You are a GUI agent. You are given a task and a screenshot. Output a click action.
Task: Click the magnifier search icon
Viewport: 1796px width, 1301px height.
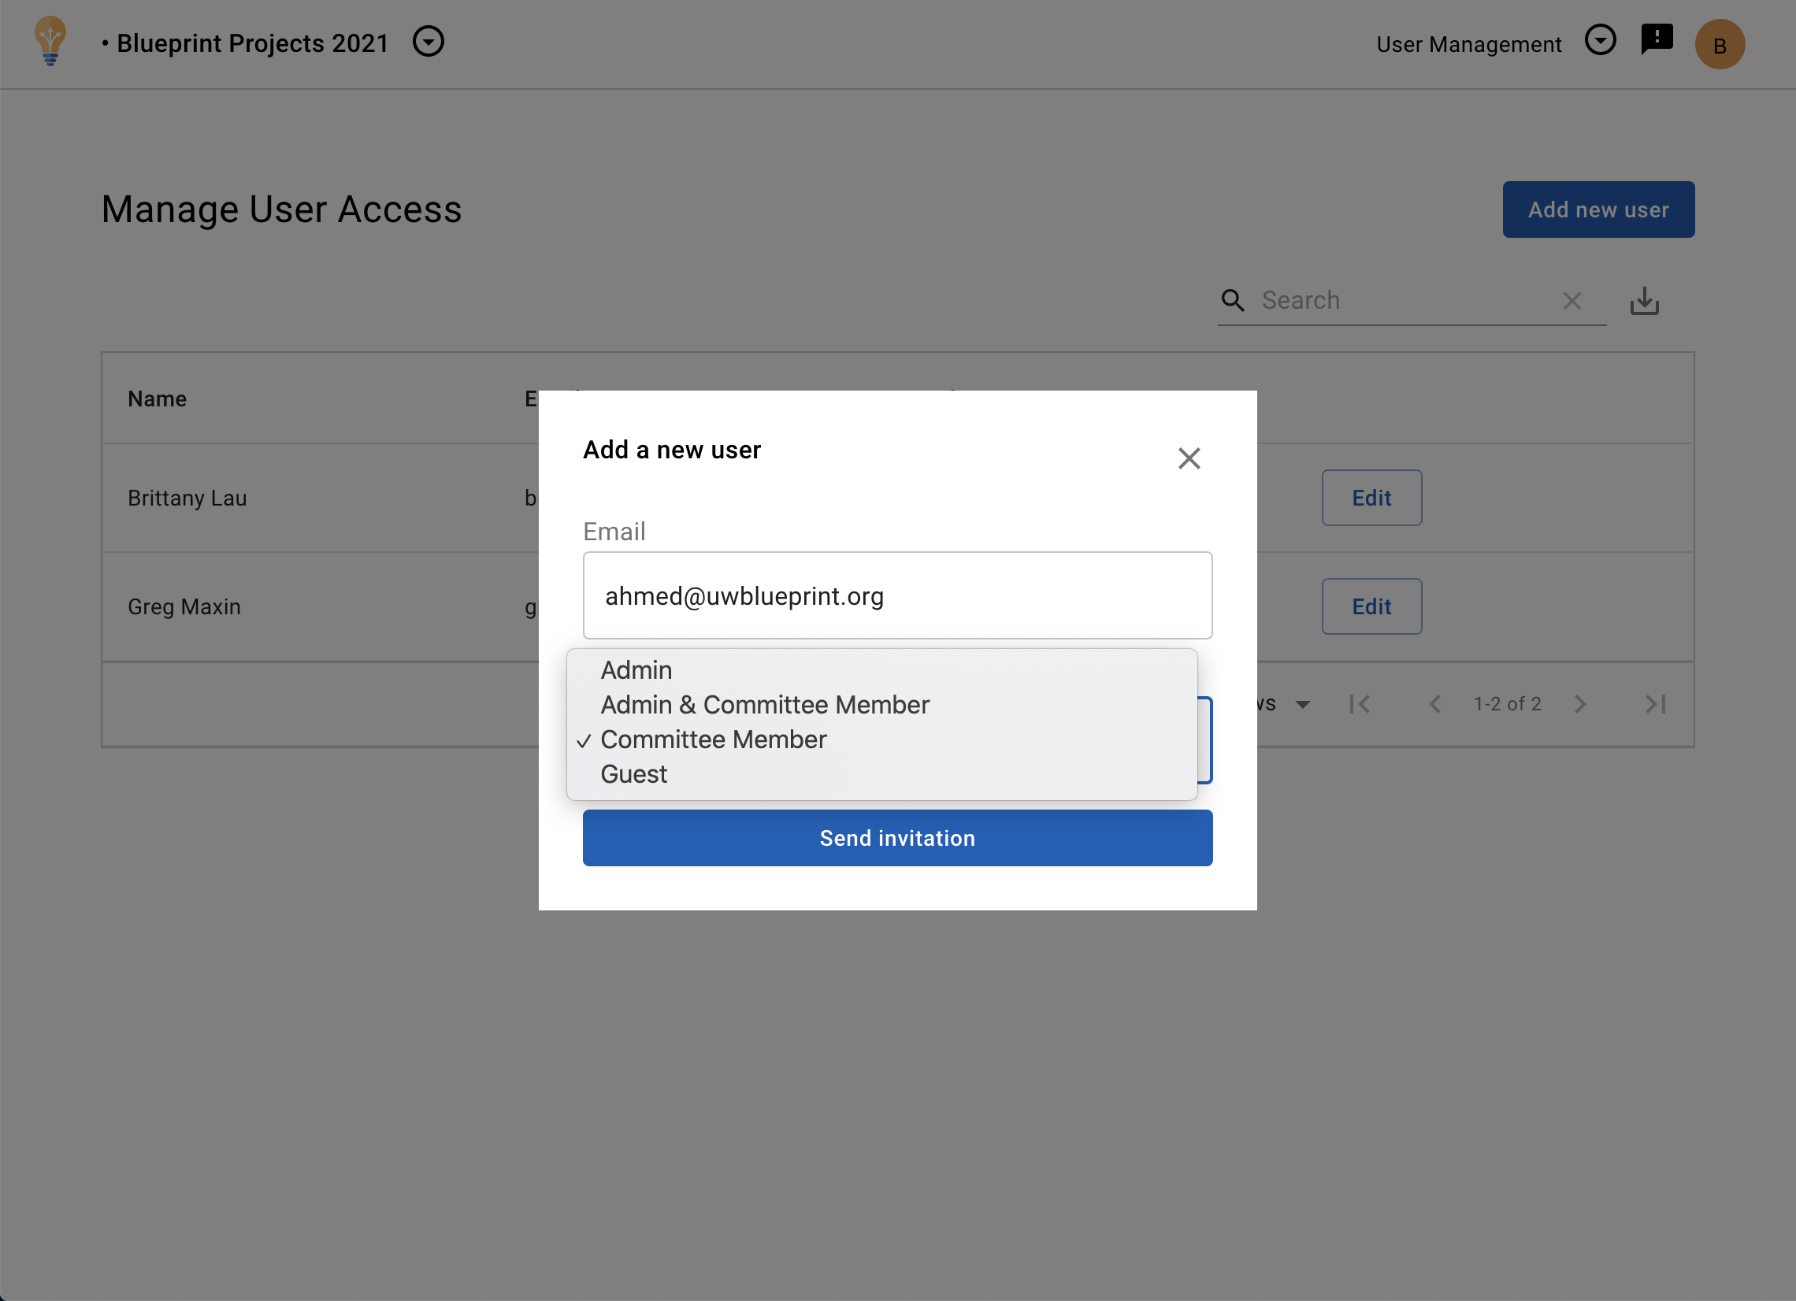(1233, 301)
